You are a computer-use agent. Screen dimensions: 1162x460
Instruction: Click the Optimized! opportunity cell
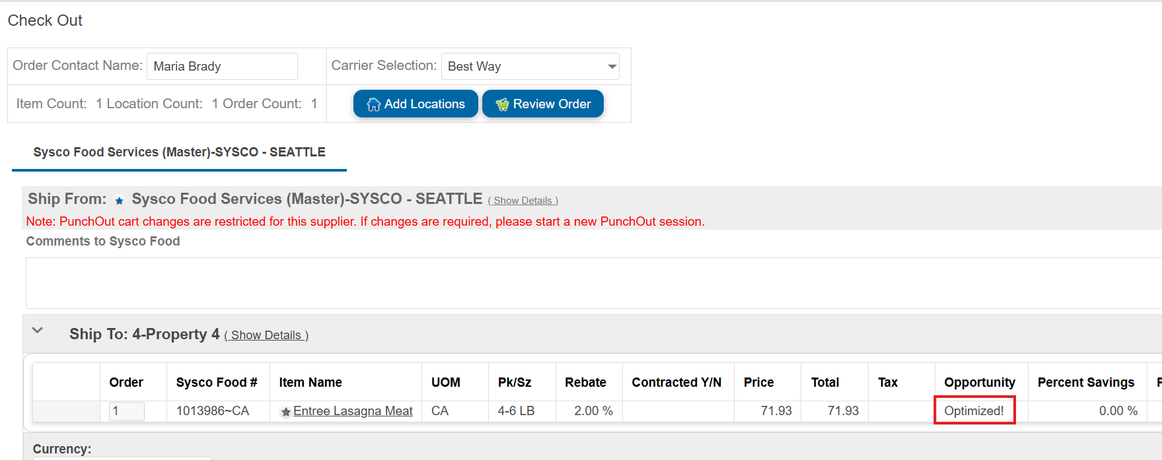click(x=974, y=411)
